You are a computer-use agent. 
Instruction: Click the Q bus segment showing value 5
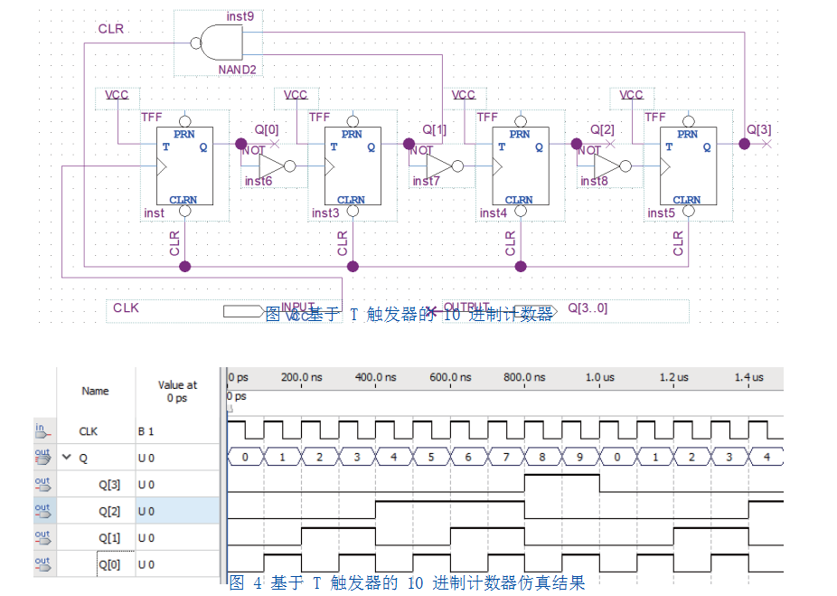431,457
